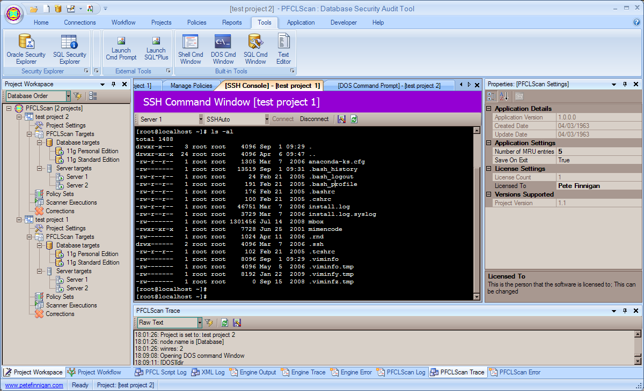The image size is (644, 391).
Task: Click the Categorized view icon in Properties
Action: tap(492, 96)
